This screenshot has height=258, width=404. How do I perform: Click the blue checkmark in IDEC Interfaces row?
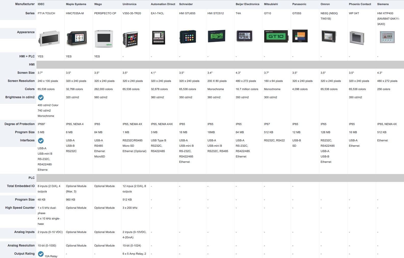pos(41,141)
